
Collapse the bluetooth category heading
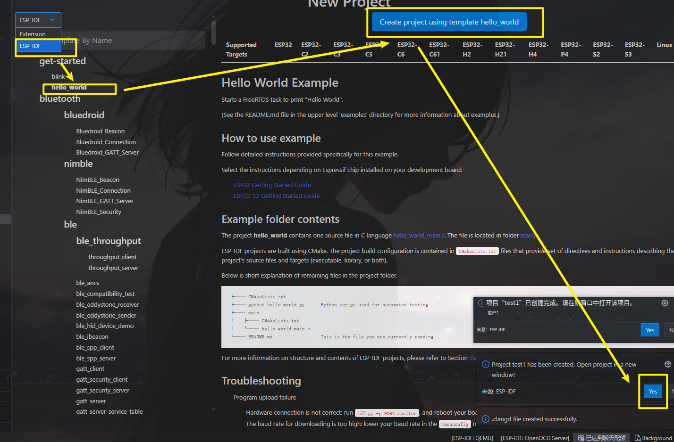60,98
